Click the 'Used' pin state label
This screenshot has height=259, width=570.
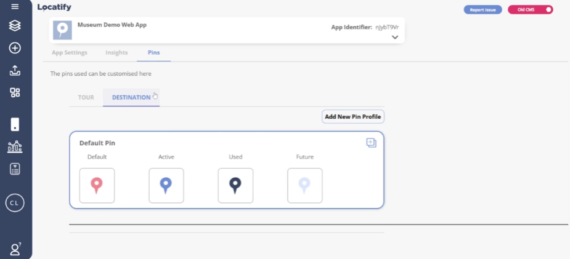235,157
